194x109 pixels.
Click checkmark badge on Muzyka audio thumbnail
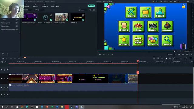(51, 20)
